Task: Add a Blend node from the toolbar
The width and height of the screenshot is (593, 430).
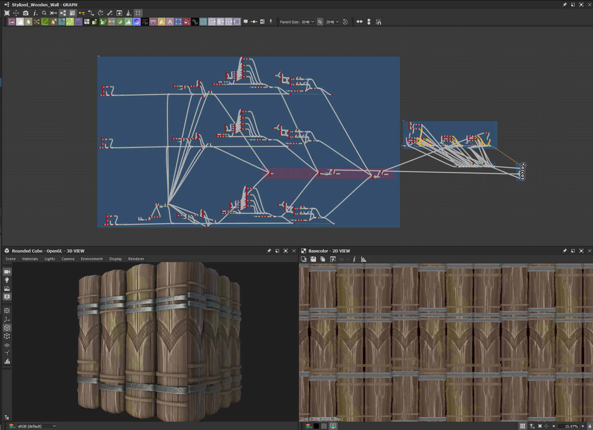Action: 20,22
